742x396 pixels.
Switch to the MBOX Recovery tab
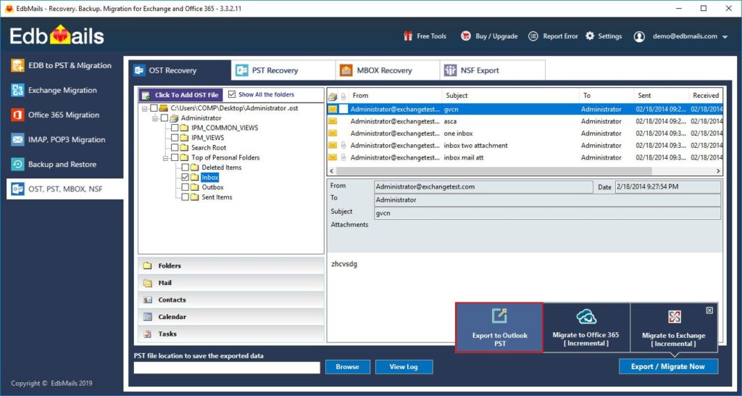tap(388, 70)
